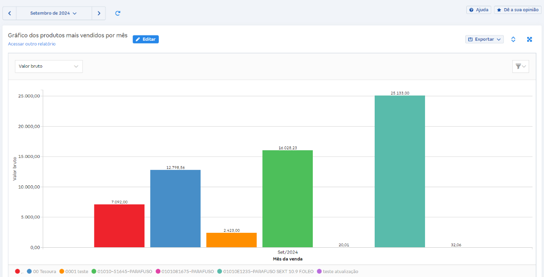Image resolution: width=544 pixels, height=277 pixels.
Task: Click the refresh report icon
Action: [118, 13]
